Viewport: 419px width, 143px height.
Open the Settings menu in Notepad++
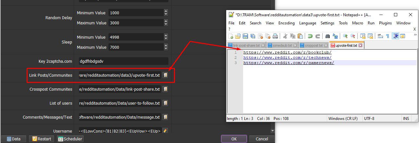click(x=327, y=23)
